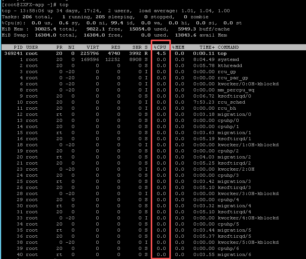Click the mm_percpu_wq command
Viewport: 306px width, 259px height.
tap(236, 90)
